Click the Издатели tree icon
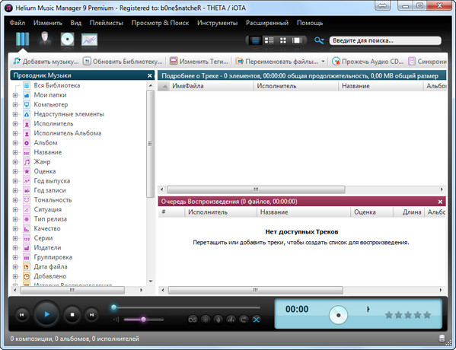 click(x=27, y=248)
